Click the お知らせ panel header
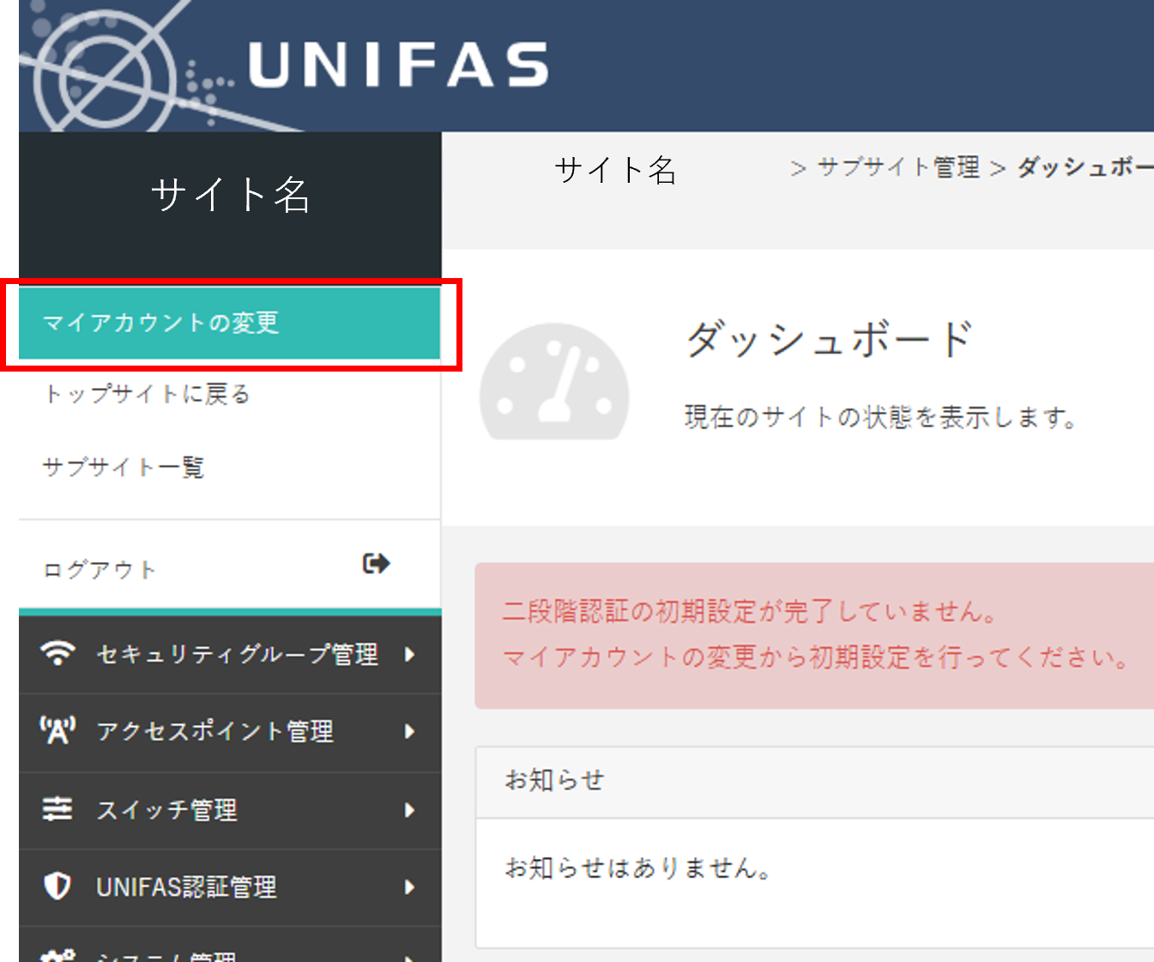Image resolution: width=1154 pixels, height=962 pixels. coord(815,781)
